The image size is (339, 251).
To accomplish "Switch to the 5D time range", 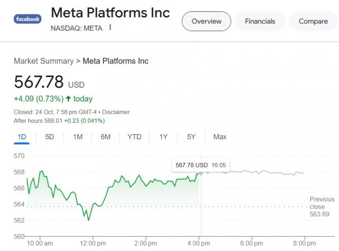I will pyautogui.click(x=49, y=137).
